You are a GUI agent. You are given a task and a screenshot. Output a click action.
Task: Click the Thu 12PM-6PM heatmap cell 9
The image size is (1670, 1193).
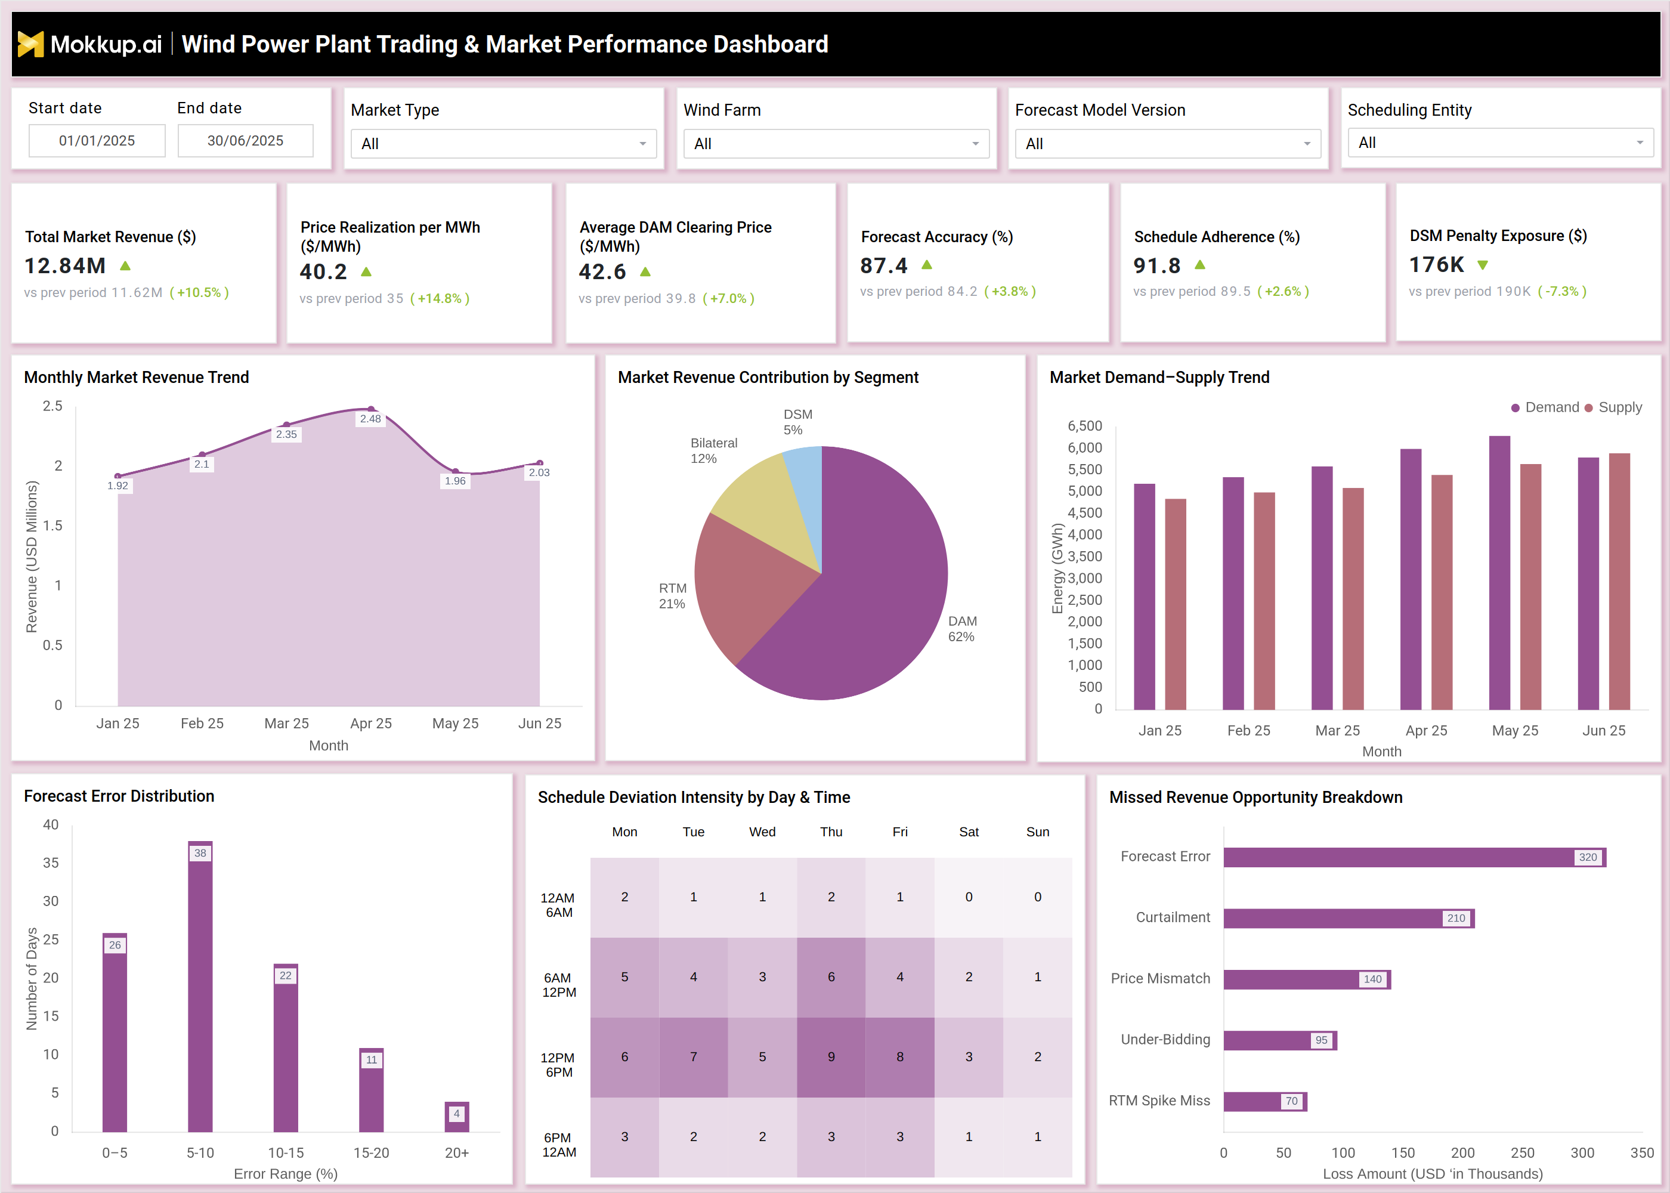pyautogui.click(x=831, y=1057)
